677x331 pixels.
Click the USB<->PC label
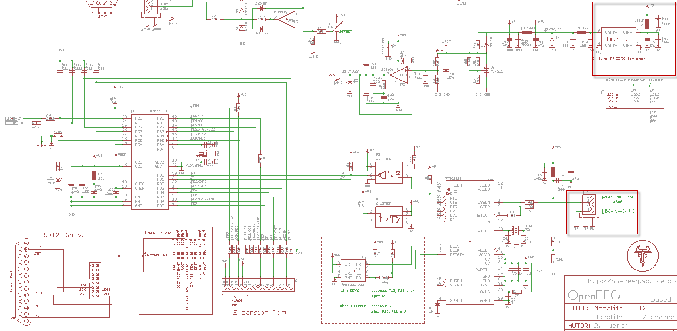618,212
